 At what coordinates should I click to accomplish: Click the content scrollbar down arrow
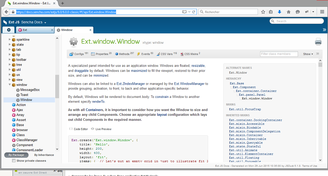tap(320, 160)
